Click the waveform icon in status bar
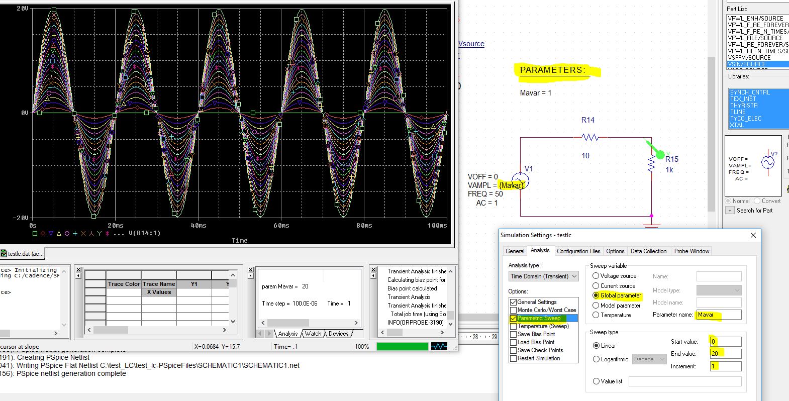 439,346
